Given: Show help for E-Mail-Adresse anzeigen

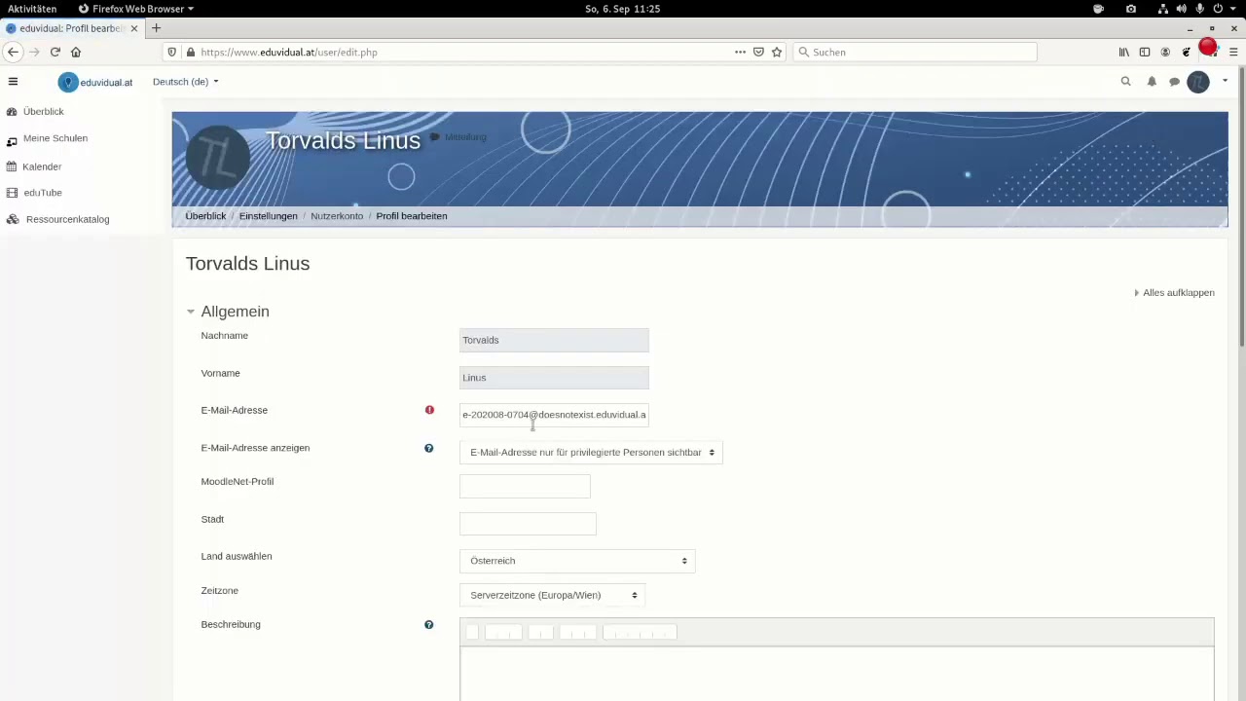Looking at the screenshot, I should click(x=428, y=448).
